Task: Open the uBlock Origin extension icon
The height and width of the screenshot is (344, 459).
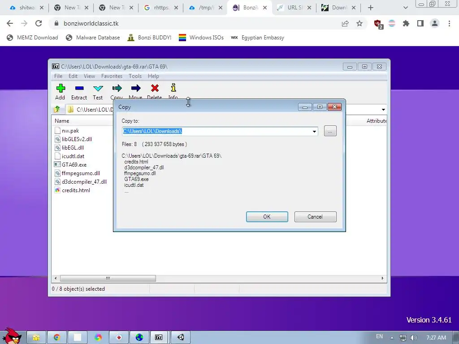Action: pyautogui.click(x=378, y=24)
